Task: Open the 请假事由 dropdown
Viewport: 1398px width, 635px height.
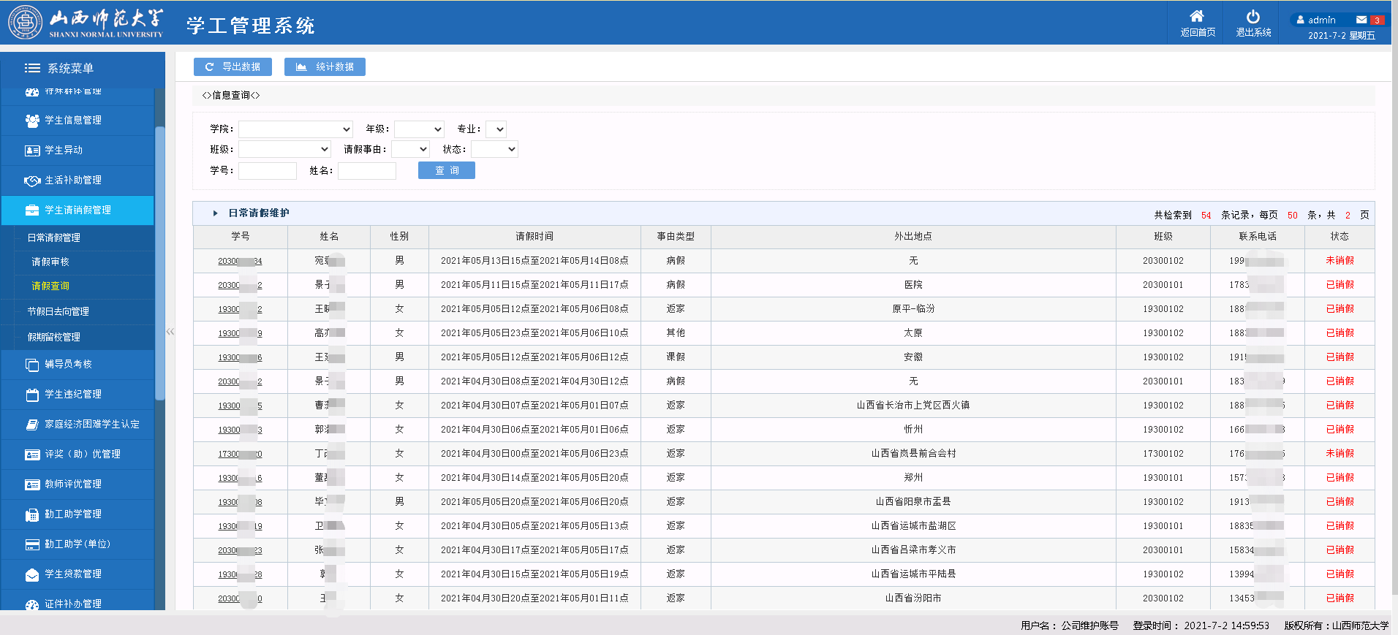Action: click(410, 149)
